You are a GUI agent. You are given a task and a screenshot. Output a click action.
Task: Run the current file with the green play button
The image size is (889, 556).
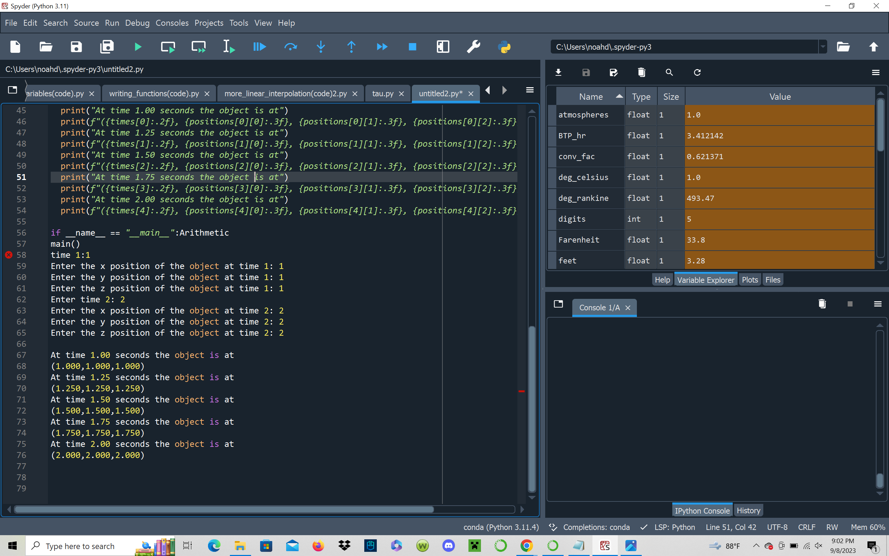coord(138,47)
